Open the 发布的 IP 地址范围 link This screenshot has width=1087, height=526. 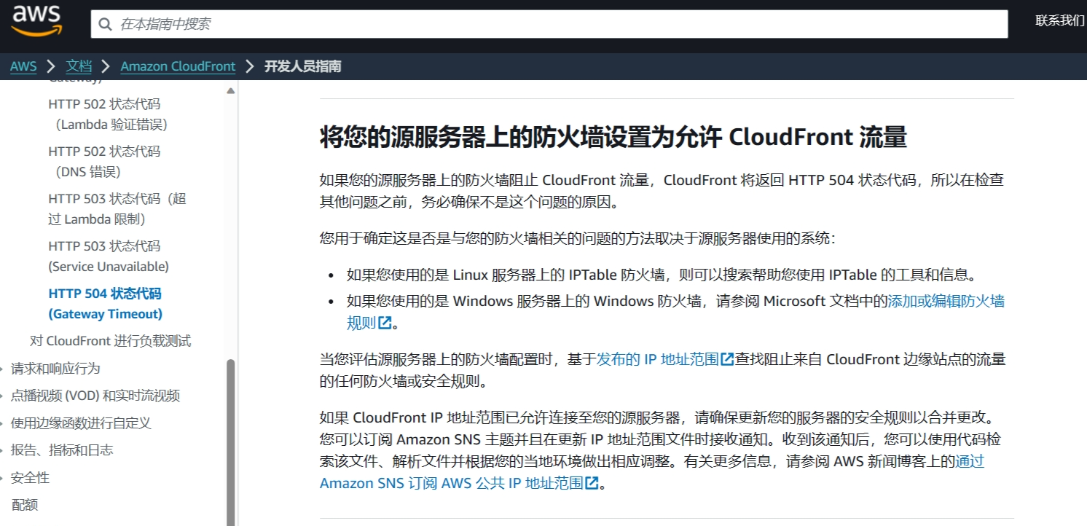pyautogui.click(x=658, y=359)
